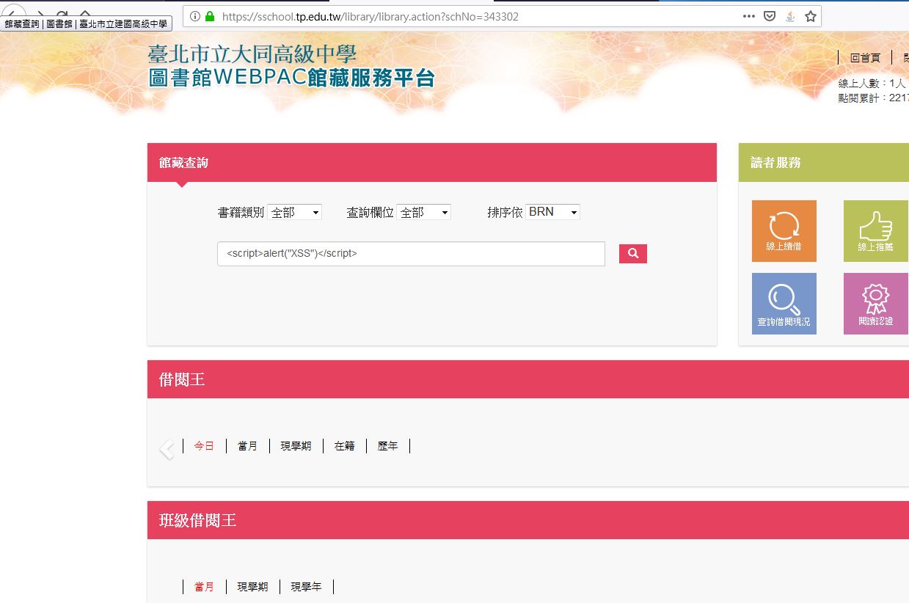Expand the 查詢欄位 dropdown
The image size is (909, 603).
click(424, 212)
